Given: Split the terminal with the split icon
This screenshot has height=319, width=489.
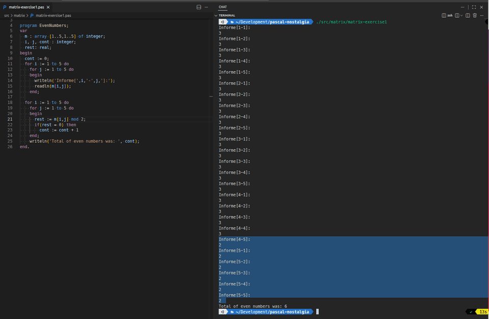Looking at the screenshot, I should (x=468, y=15).
